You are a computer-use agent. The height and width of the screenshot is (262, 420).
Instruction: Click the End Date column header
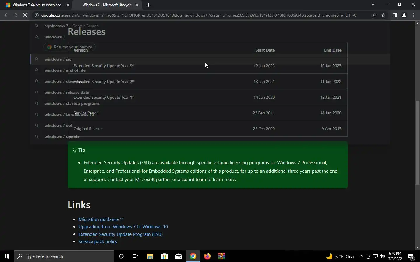332,50
